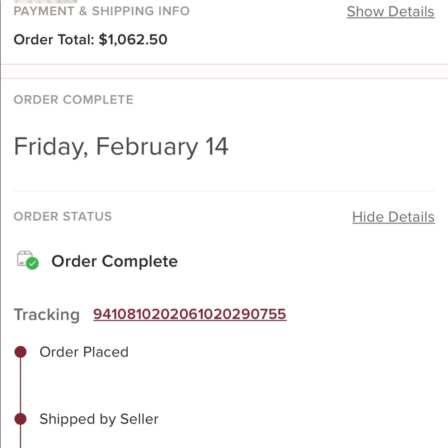Click the light divider band below Order Total

[224, 71]
